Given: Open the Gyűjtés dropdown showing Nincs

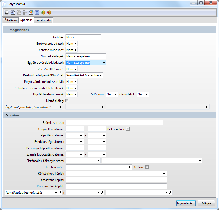Looking at the screenshot, I should pos(83,37).
